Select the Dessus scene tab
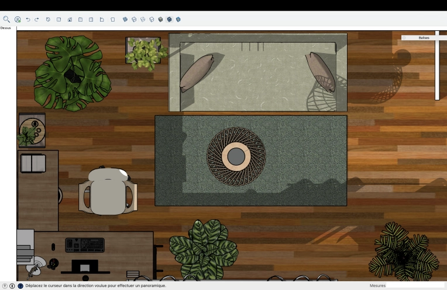The width and height of the screenshot is (447, 290). coord(6,28)
